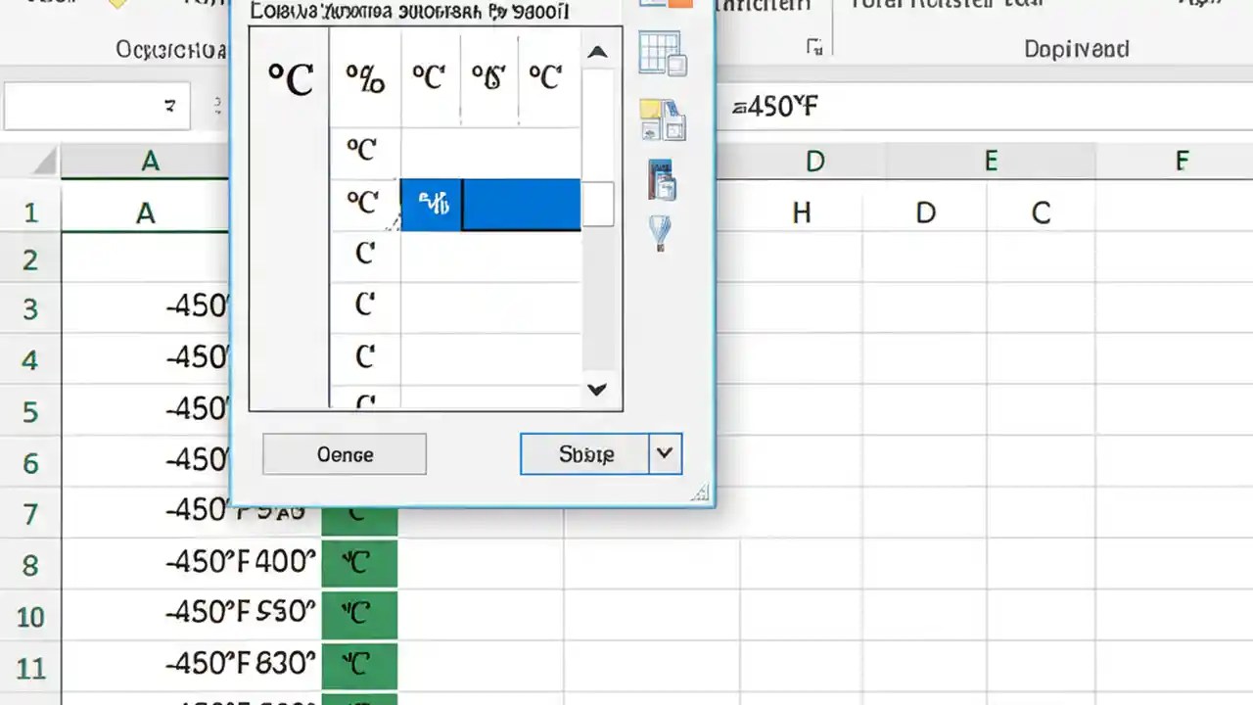Click the Ocersctioa ribbon label
1253x705 pixels.
point(171,49)
